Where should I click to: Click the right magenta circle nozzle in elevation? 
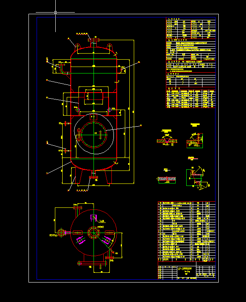(109, 110)
